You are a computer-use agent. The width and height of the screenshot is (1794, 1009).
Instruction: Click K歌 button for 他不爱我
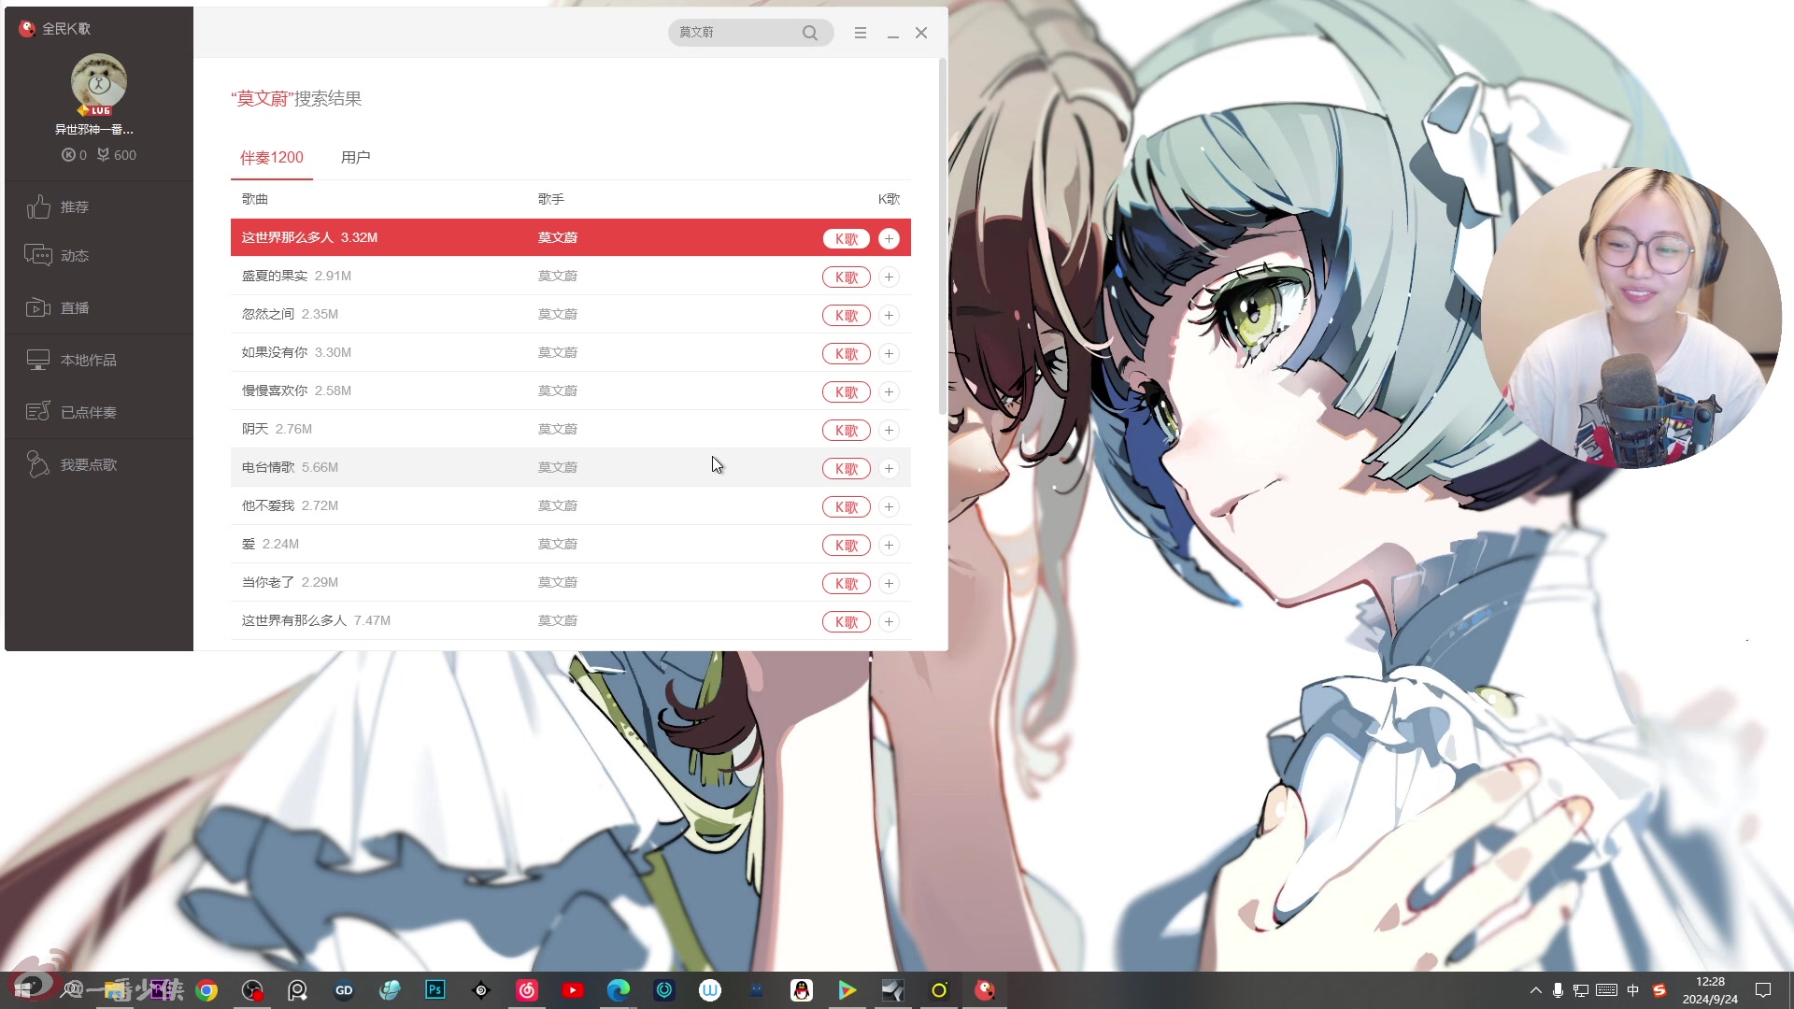click(x=847, y=506)
